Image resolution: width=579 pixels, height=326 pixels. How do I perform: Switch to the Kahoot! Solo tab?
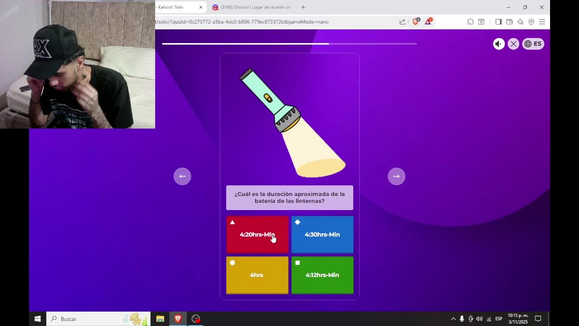pos(176,7)
